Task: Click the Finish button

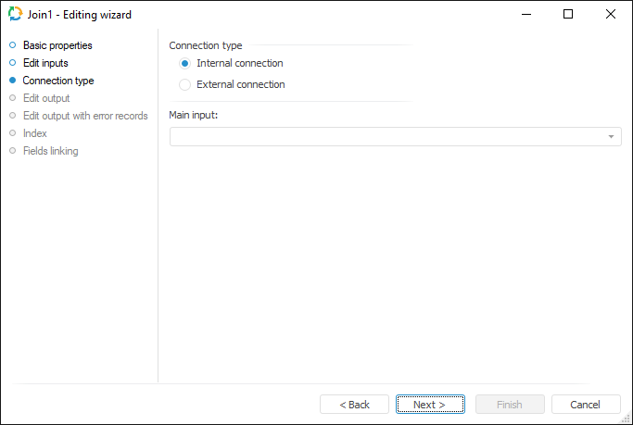Action: coord(509,405)
